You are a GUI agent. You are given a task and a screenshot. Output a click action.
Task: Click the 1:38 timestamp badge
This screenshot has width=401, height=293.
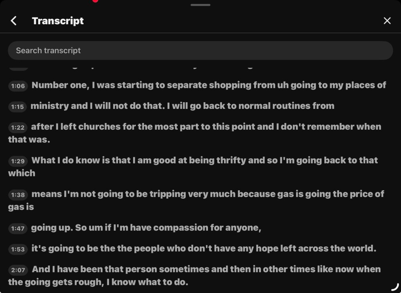[x=18, y=195]
